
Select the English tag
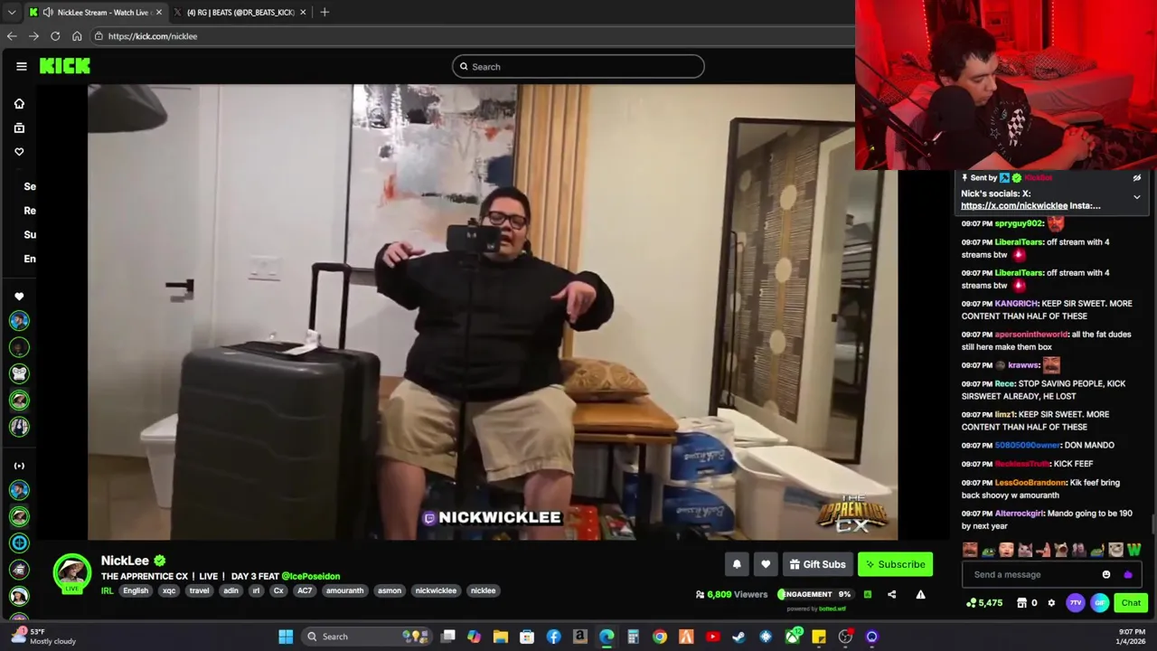click(x=136, y=590)
